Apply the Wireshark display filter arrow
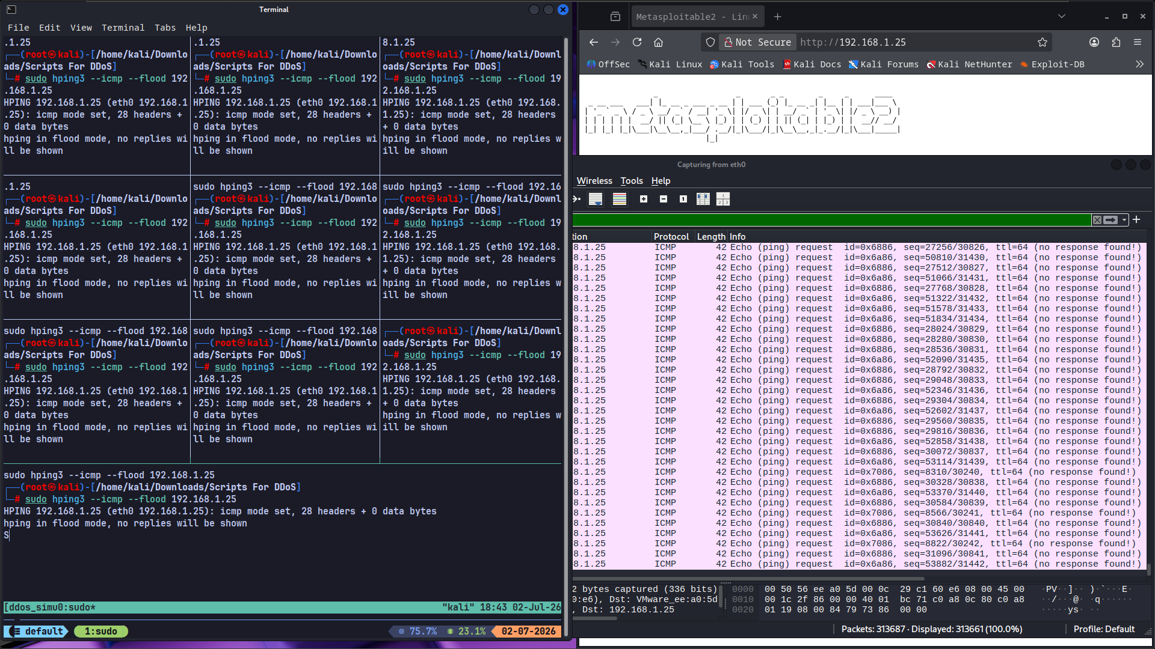Viewport: 1155px width, 649px height. pyautogui.click(x=1110, y=220)
